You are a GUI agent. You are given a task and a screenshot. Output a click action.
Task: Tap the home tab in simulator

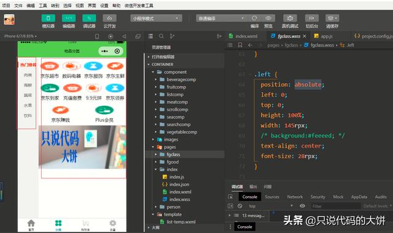[x=31, y=225]
